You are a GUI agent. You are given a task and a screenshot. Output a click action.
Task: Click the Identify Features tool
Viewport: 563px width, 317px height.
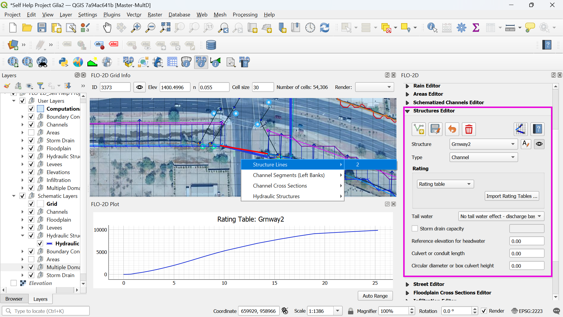pos(432,28)
